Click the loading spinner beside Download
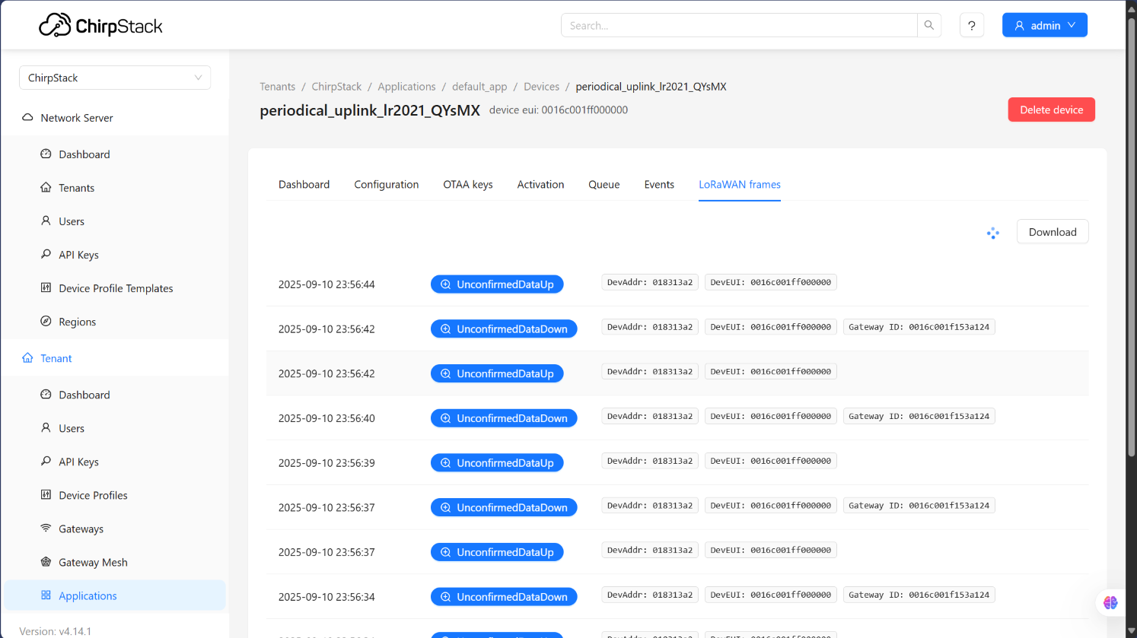 pyautogui.click(x=992, y=233)
